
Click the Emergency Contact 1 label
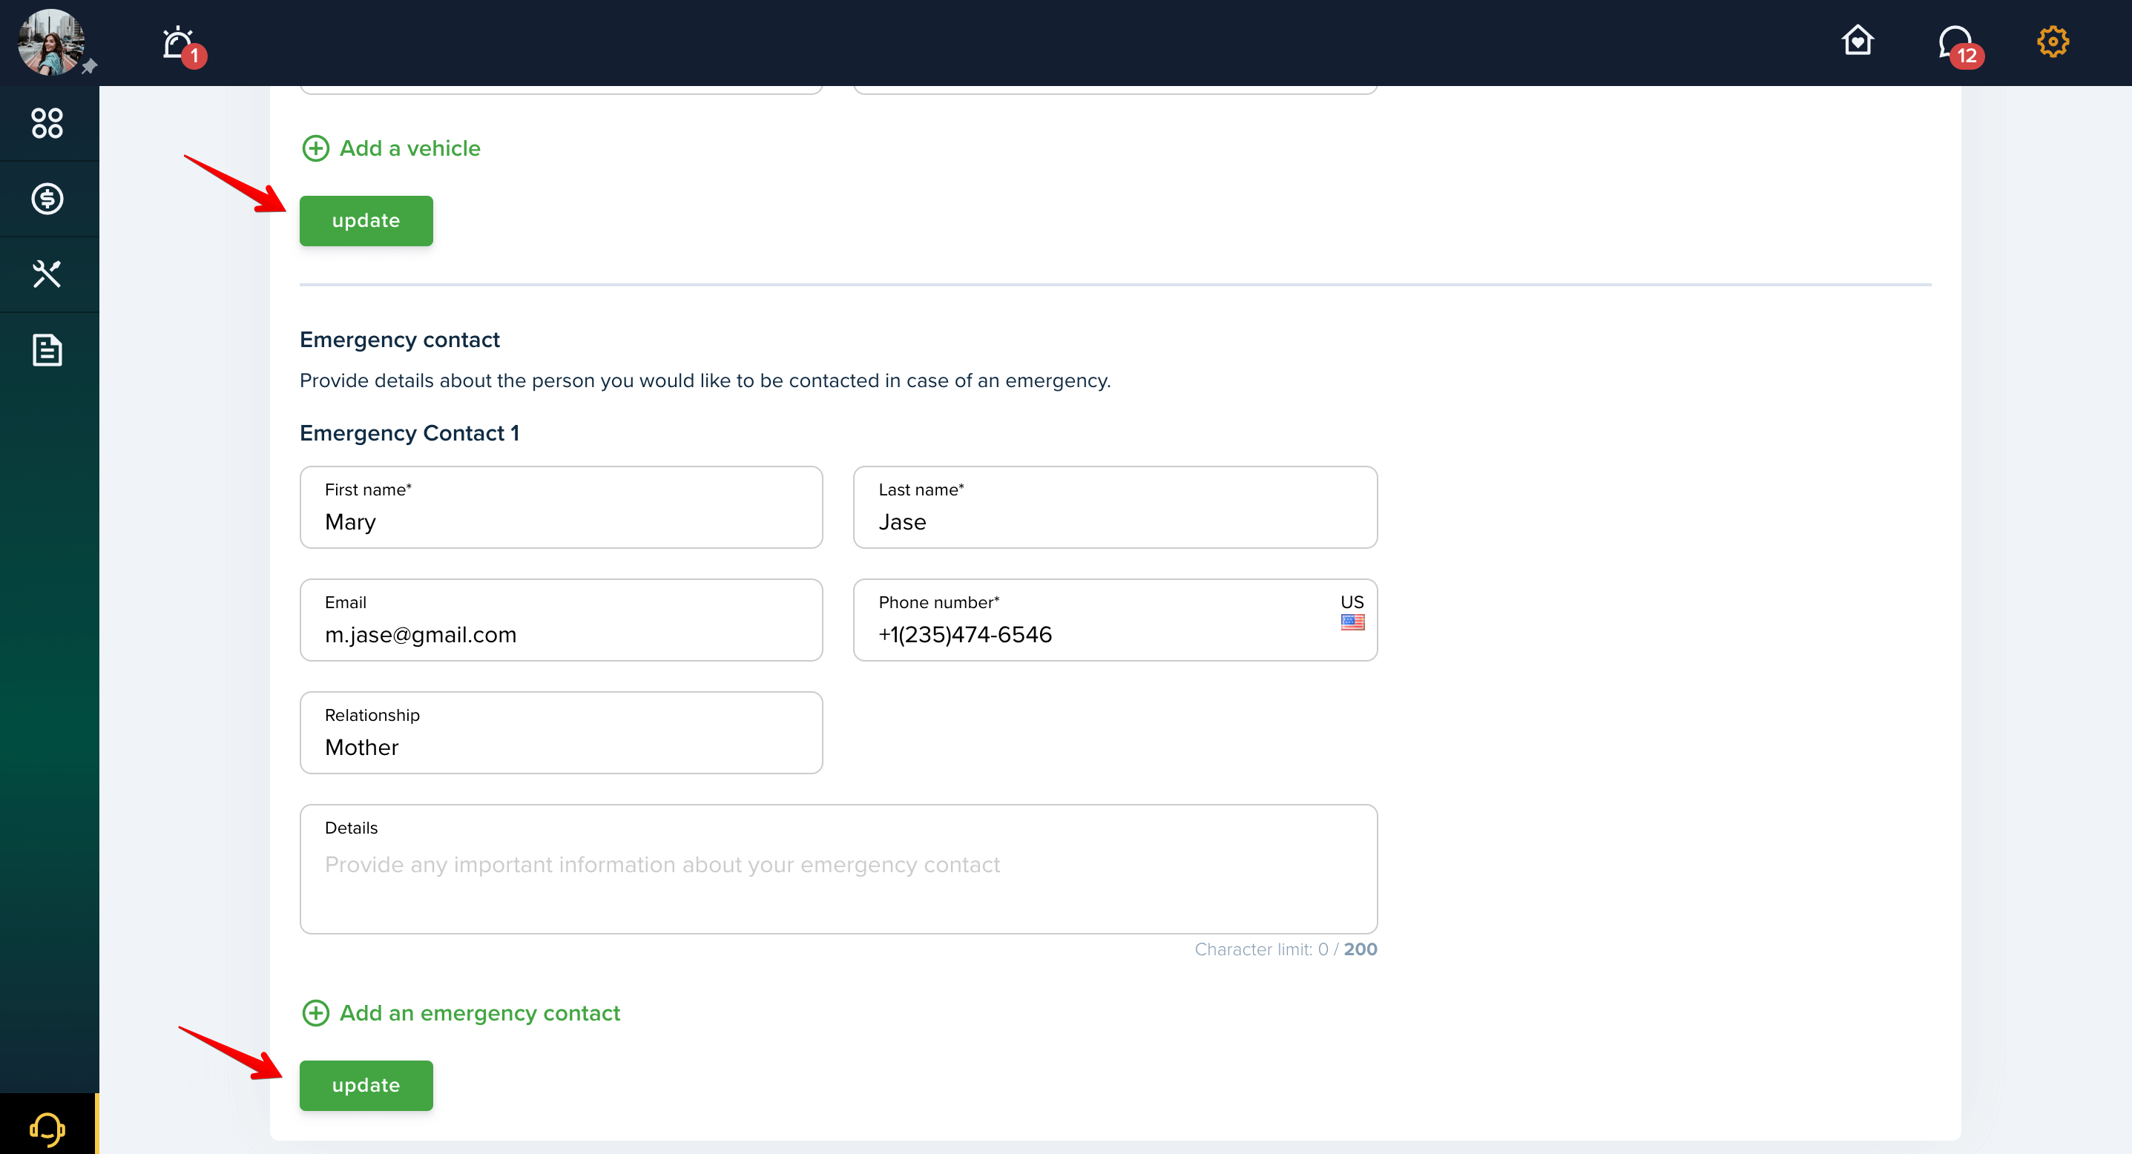[x=409, y=433]
